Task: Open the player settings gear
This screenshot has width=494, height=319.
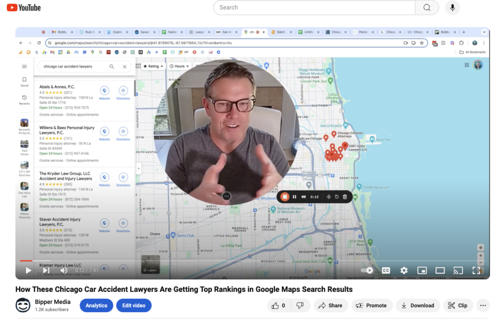Action: pyautogui.click(x=404, y=271)
